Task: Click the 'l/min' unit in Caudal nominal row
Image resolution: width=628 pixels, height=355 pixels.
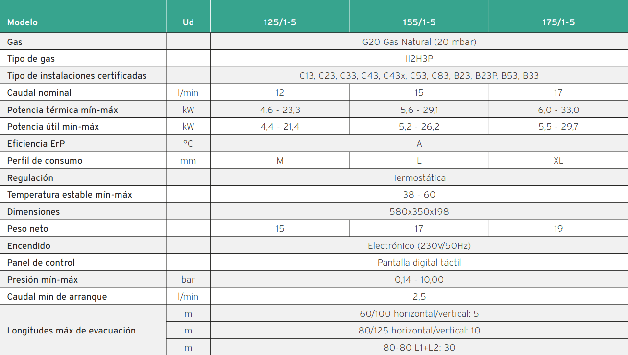Action: point(188,93)
